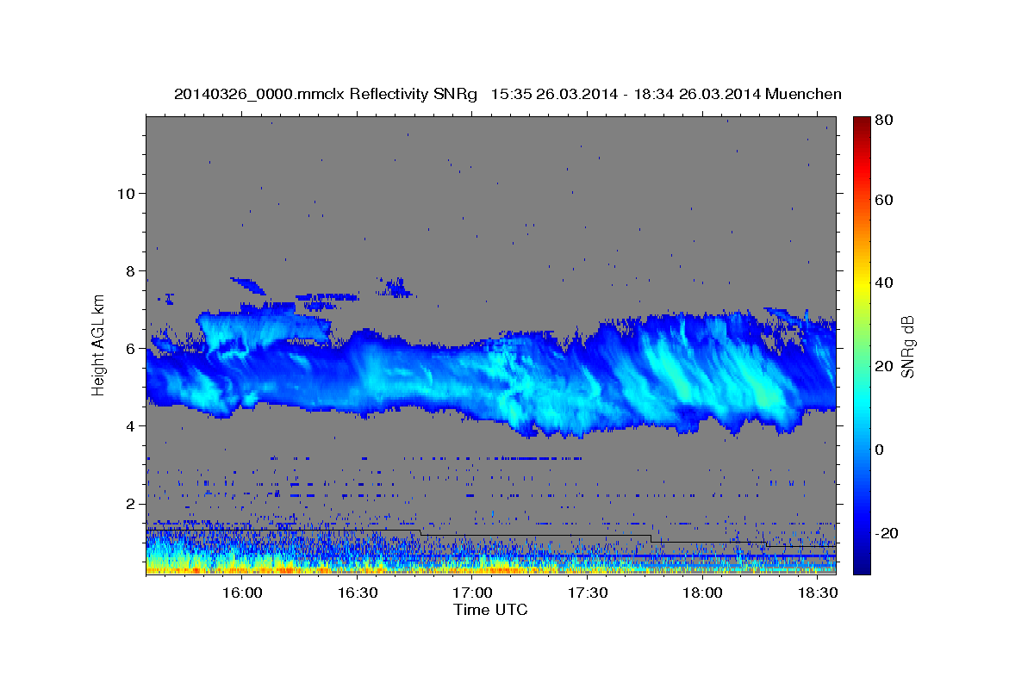Image resolution: width=1034 pixels, height=689 pixels.
Task: Select the 16:30 time tick label
Action: click(358, 593)
